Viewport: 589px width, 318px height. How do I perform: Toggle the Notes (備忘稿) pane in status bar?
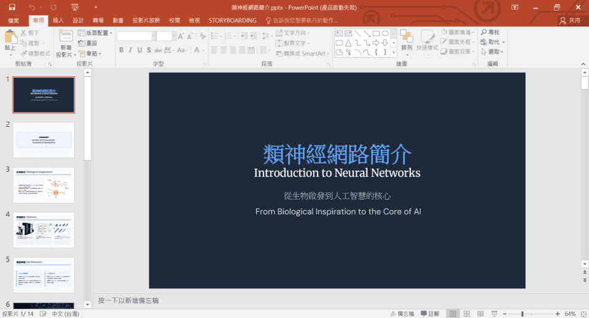point(402,314)
